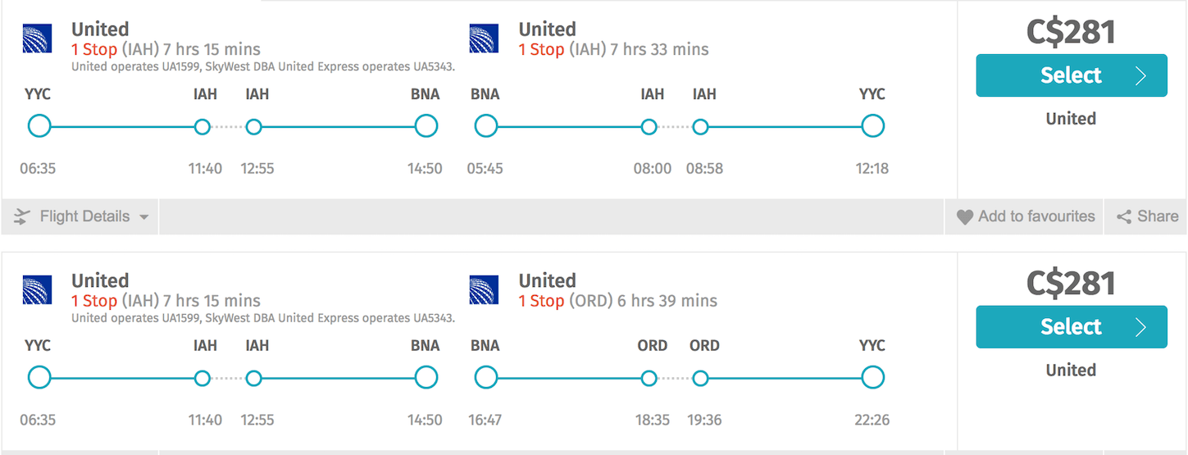Share the first flight itinerary
Image resolution: width=1188 pixels, height=455 pixels.
pyautogui.click(x=1146, y=217)
